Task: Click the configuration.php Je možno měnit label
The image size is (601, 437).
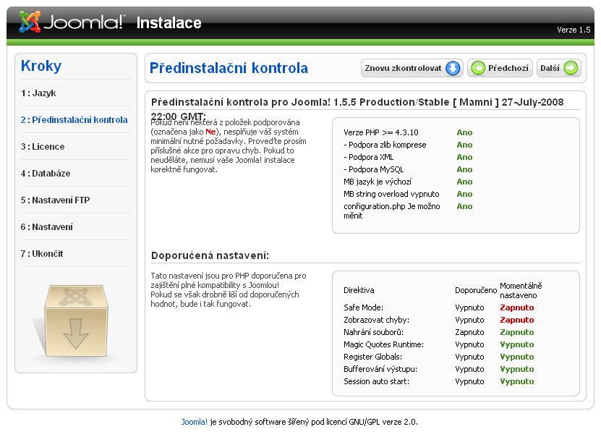Action: (392, 211)
